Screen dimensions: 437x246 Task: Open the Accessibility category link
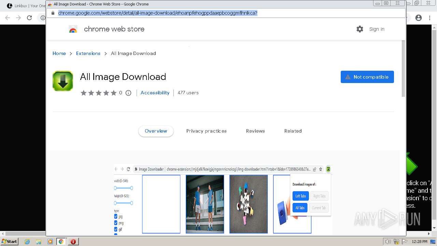tap(155, 93)
